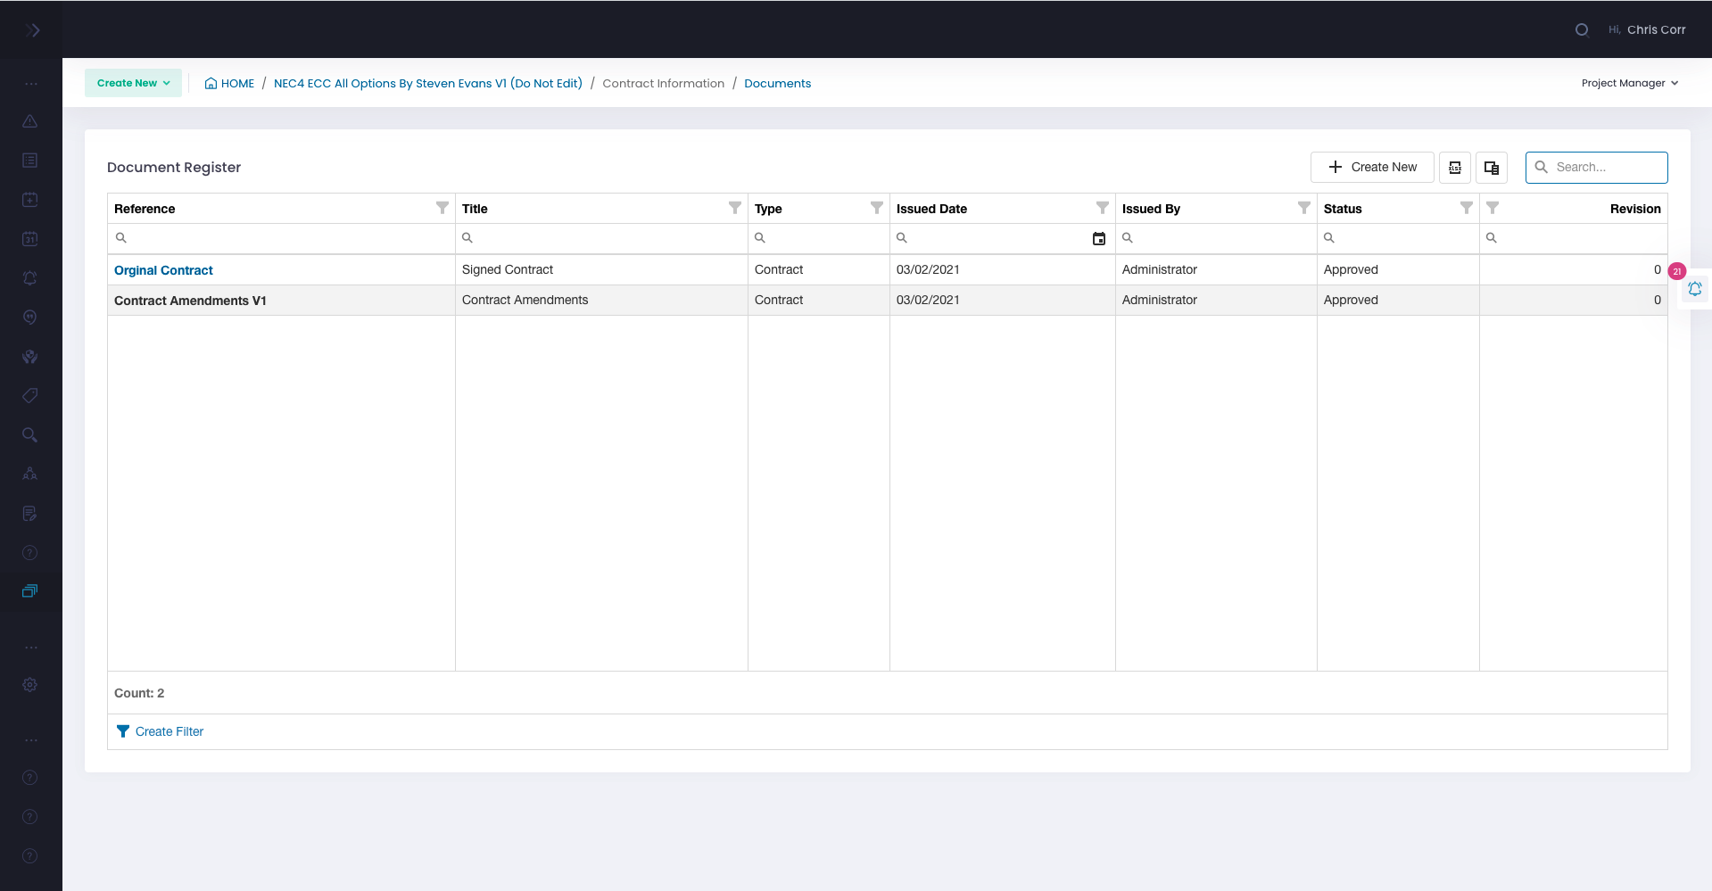Click the Title column filter field
This screenshot has width=1712, height=891.
click(601, 238)
